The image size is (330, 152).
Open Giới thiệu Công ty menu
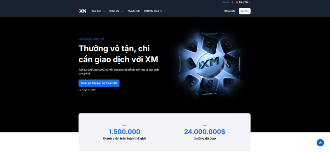point(153,11)
